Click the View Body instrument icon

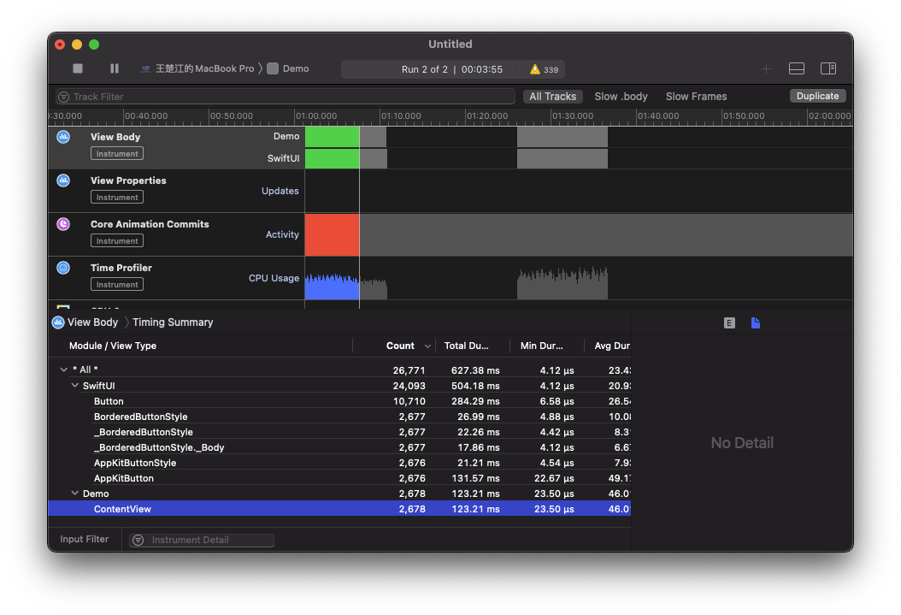pos(63,137)
